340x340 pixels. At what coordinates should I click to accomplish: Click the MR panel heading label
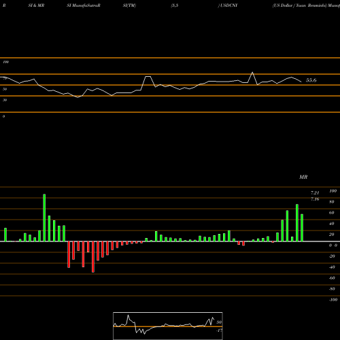point(303,177)
